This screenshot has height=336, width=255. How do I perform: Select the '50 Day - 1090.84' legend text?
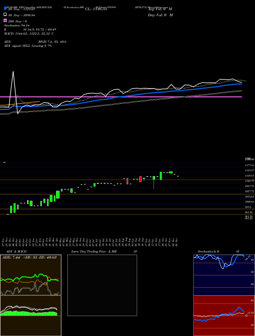coord(21,15)
